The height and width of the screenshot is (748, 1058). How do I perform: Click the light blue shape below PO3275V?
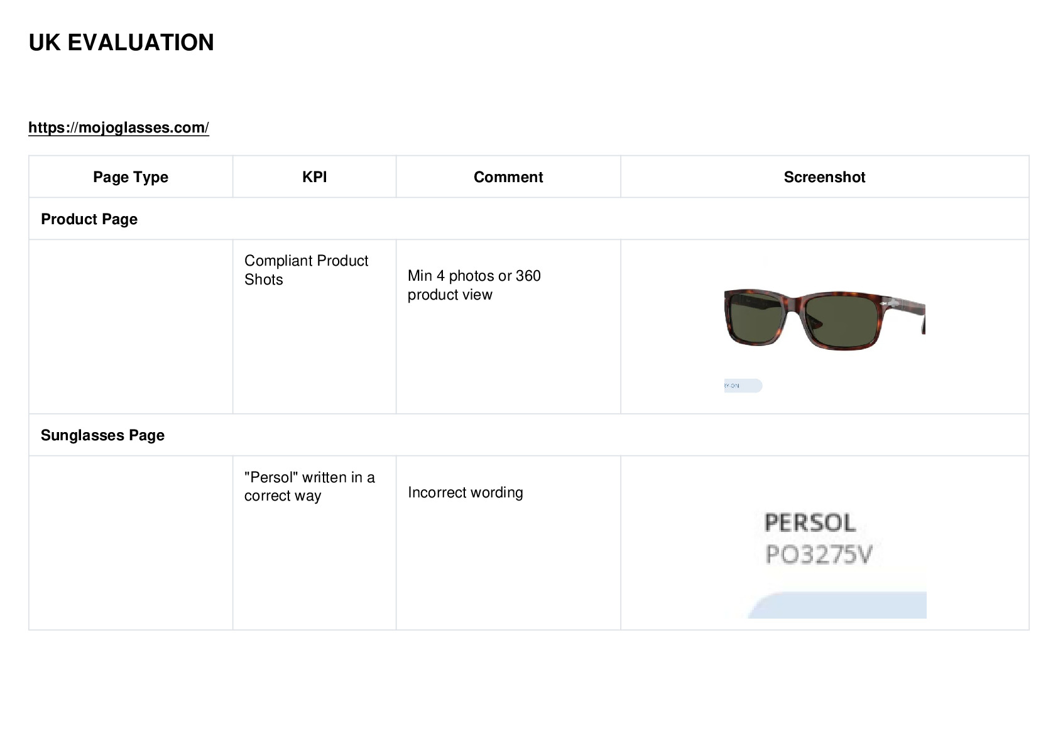tap(837, 605)
